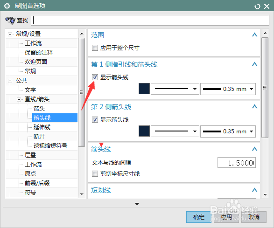The height and width of the screenshot is (228, 274).
Task: Click tree panel scroll up arrow
Action: (x=82, y=34)
